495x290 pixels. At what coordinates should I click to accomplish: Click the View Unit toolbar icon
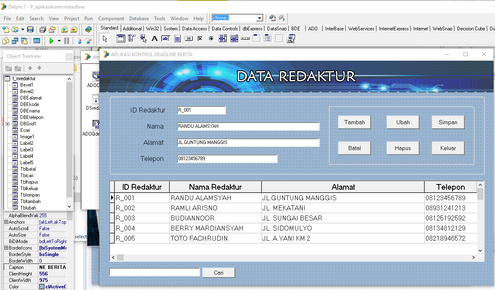[x=6, y=41]
